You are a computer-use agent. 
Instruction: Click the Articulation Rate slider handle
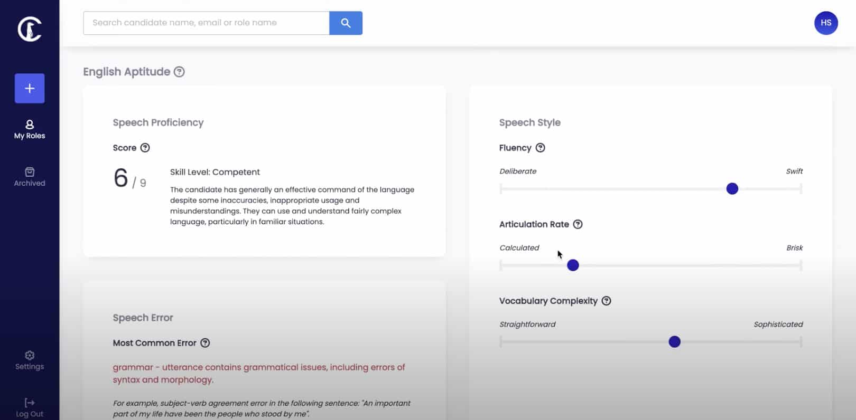point(573,265)
